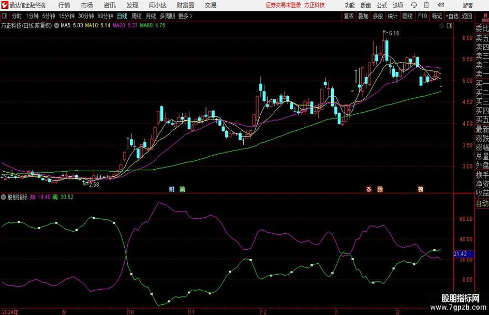Click the diamond icon above the chart
Image resolution: width=489 pixels, height=315 pixels.
pos(441,25)
